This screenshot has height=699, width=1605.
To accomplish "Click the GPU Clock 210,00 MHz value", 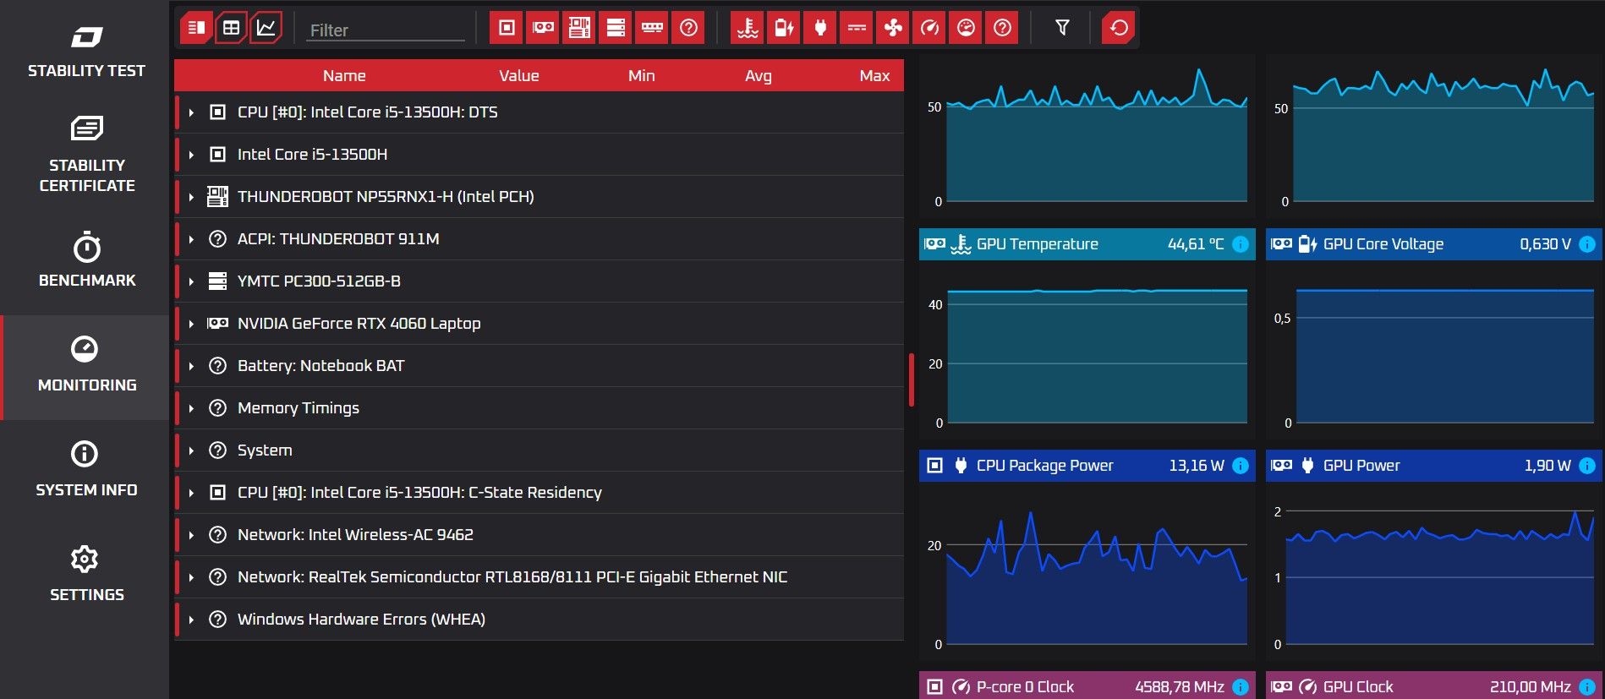I will (1530, 687).
